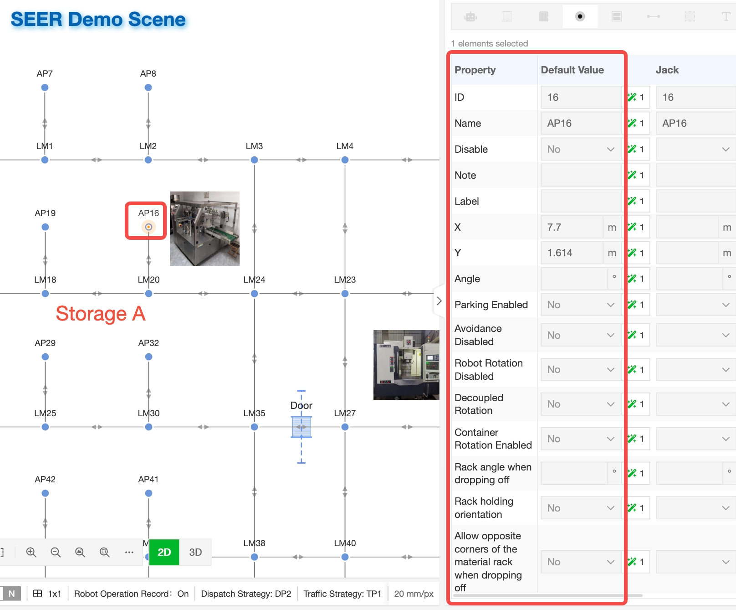The image size is (736, 610).
Task: Click the Angle default value field
Action: [x=574, y=279]
